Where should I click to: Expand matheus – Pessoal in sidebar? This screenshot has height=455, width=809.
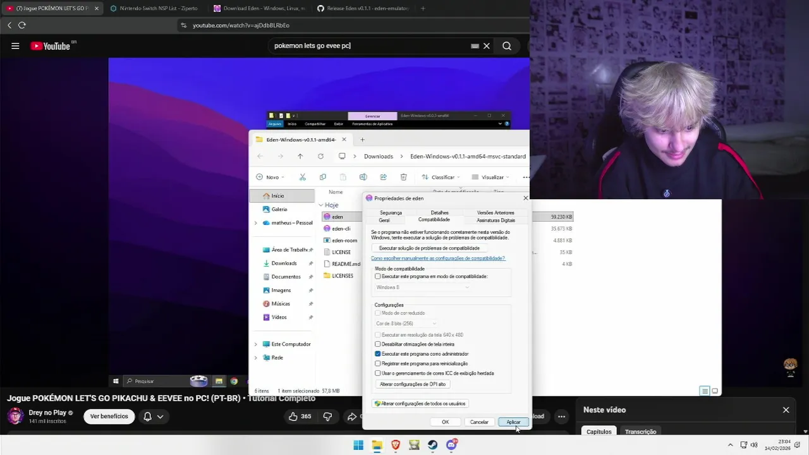tap(256, 223)
